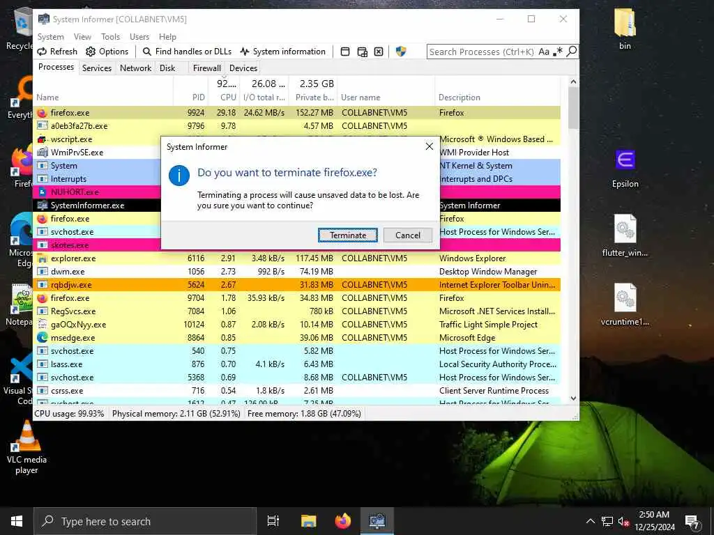The height and width of the screenshot is (535, 714).
Task: Close the System Informer confirmation dialog
Action: tap(429, 146)
